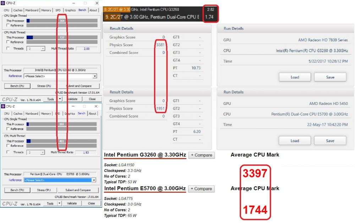355x223 pixels.
Task: Select Physics Score value 3381
Action: pyautogui.click(x=160, y=45)
